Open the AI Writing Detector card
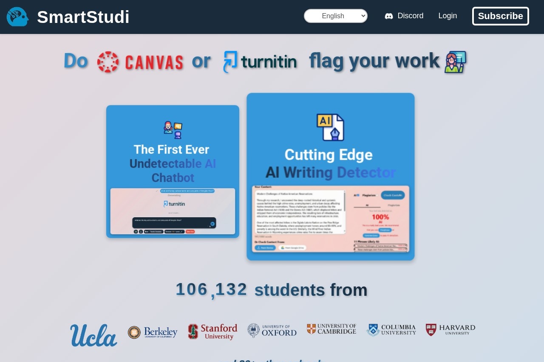Screen dimensions: 544x362 (330, 177)
